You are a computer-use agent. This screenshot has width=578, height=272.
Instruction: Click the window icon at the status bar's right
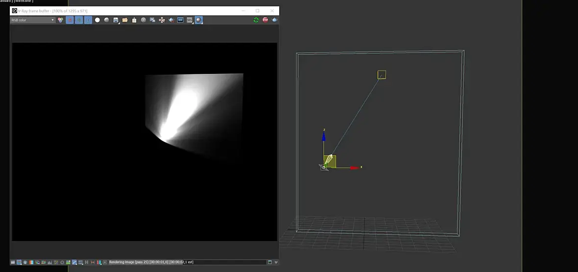(270, 262)
